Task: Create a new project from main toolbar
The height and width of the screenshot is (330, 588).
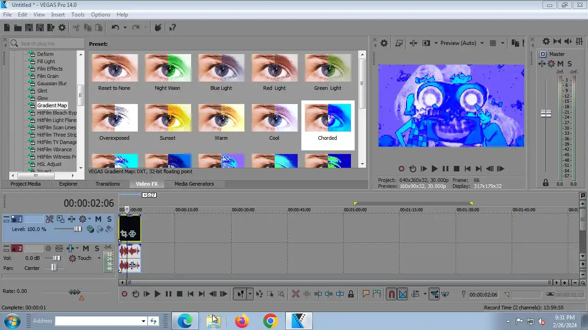Action: (7, 28)
